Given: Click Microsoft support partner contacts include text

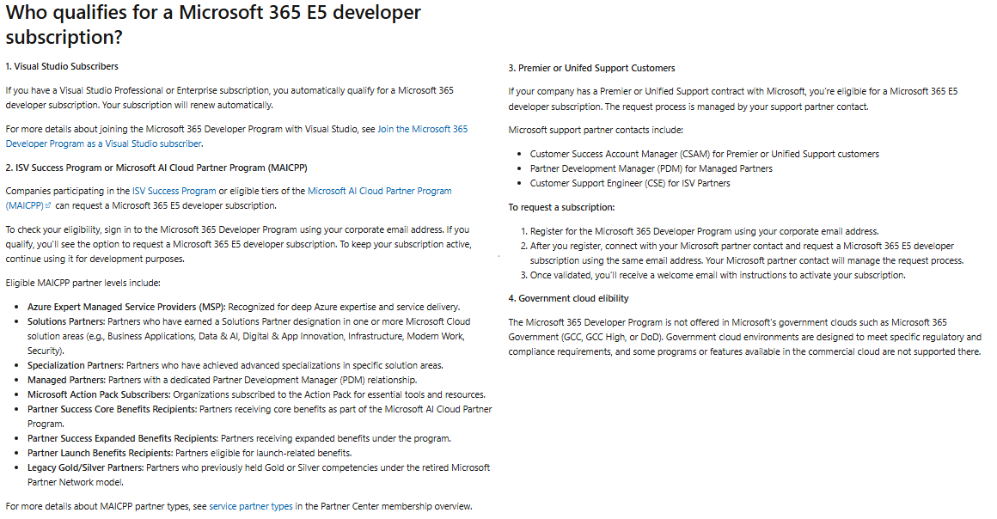Looking at the screenshot, I should coord(596,130).
